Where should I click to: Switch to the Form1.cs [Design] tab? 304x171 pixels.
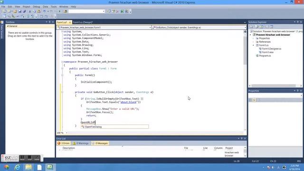click(83, 22)
